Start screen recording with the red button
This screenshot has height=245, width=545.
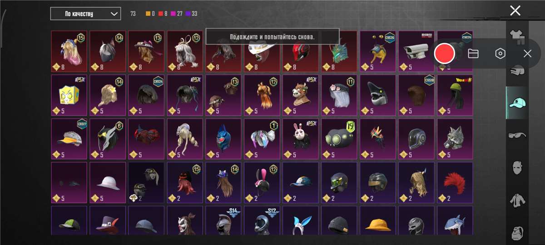pos(444,54)
